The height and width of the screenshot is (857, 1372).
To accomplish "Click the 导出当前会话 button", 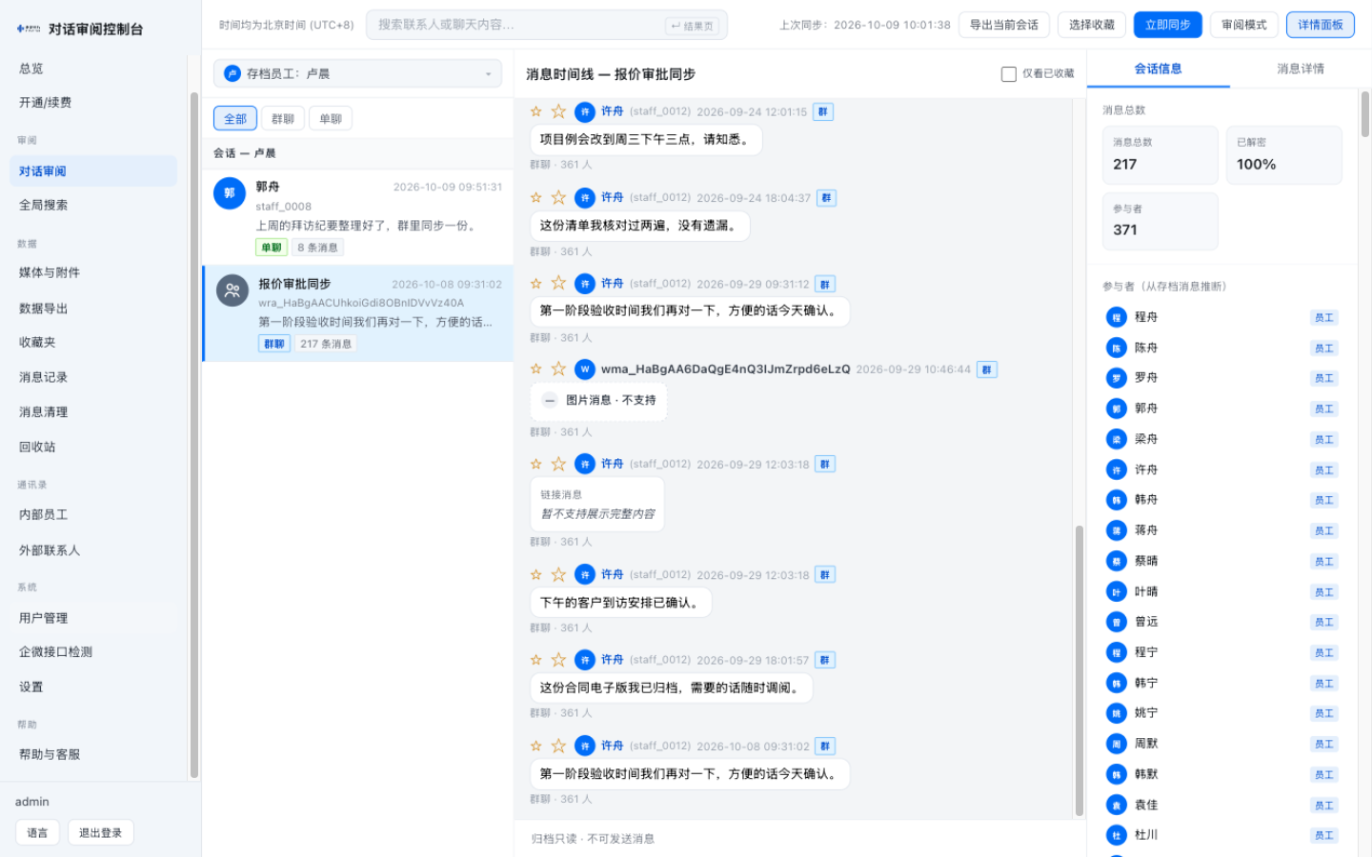I will [x=1004, y=25].
